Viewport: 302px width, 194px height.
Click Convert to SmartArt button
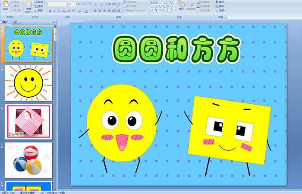[135, 10]
